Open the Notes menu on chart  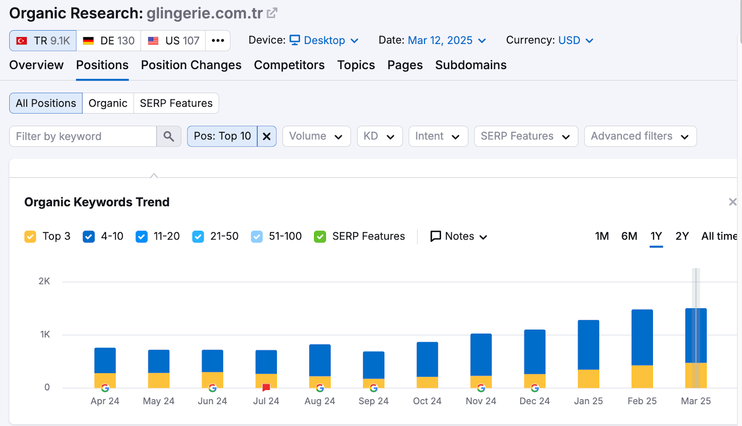(x=459, y=236)
